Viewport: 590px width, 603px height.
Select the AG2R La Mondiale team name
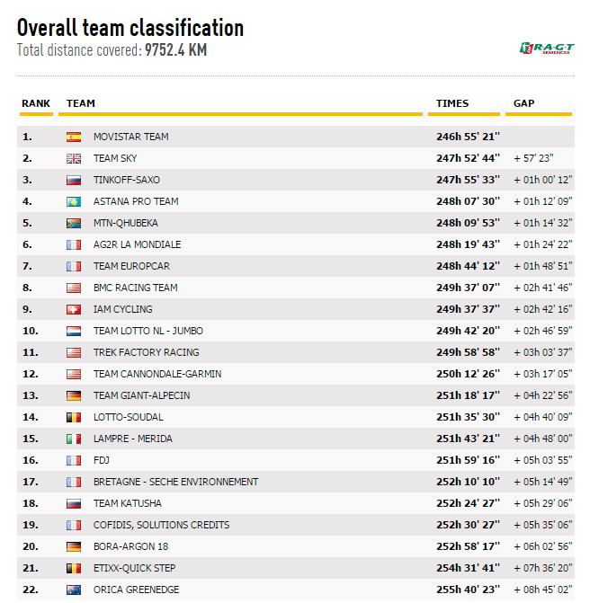pyautogui.click(x=137, y=244)
